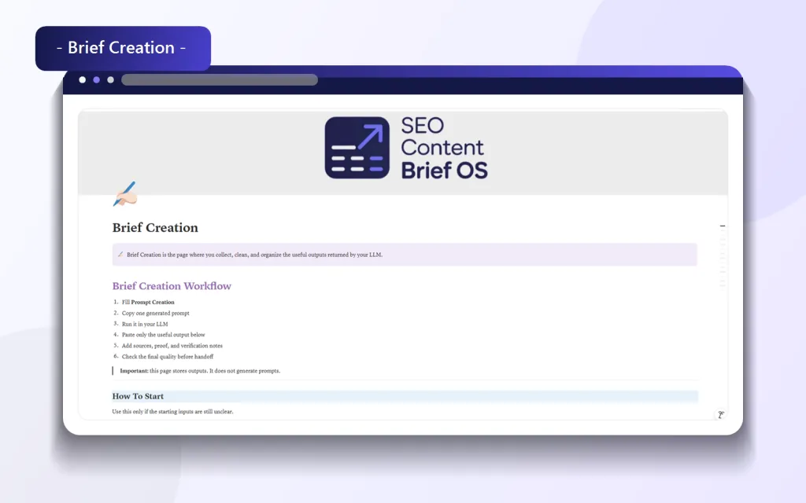This screenshot has height=503, width=806.
Task: Click the SEO Content Brief OS logo icon
Action: coord(357,148)
